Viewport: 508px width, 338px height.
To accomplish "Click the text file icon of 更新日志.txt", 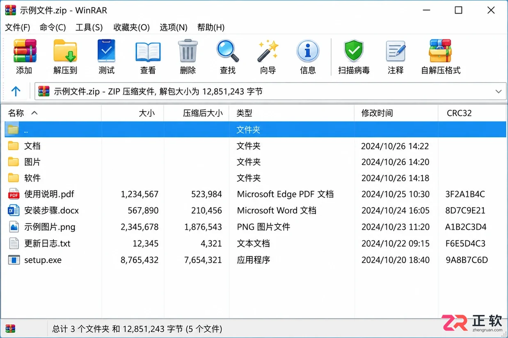I will pyautogui.click(x=14, y=243).
